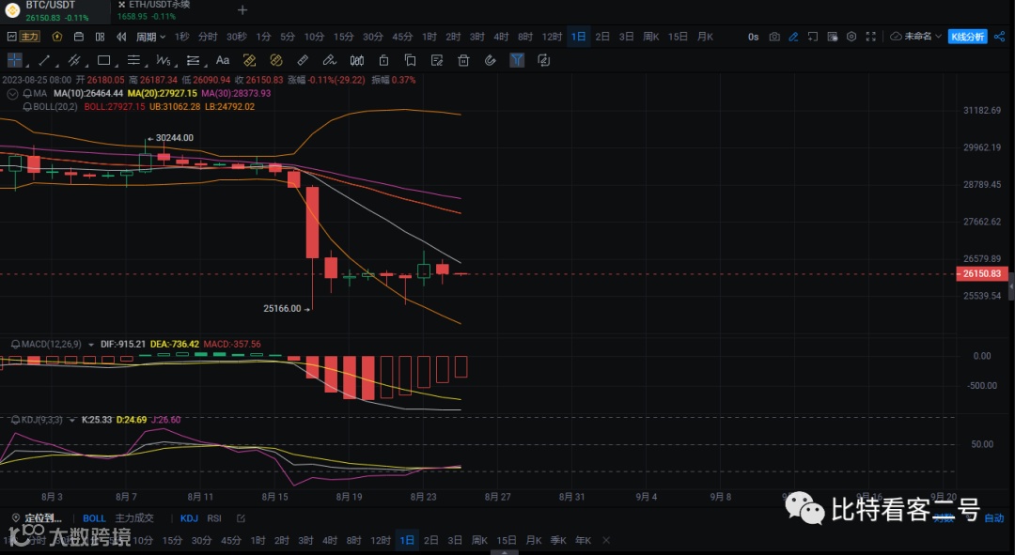
Task: Click the first yellow ruler measure icon
Action: [249, 61]
